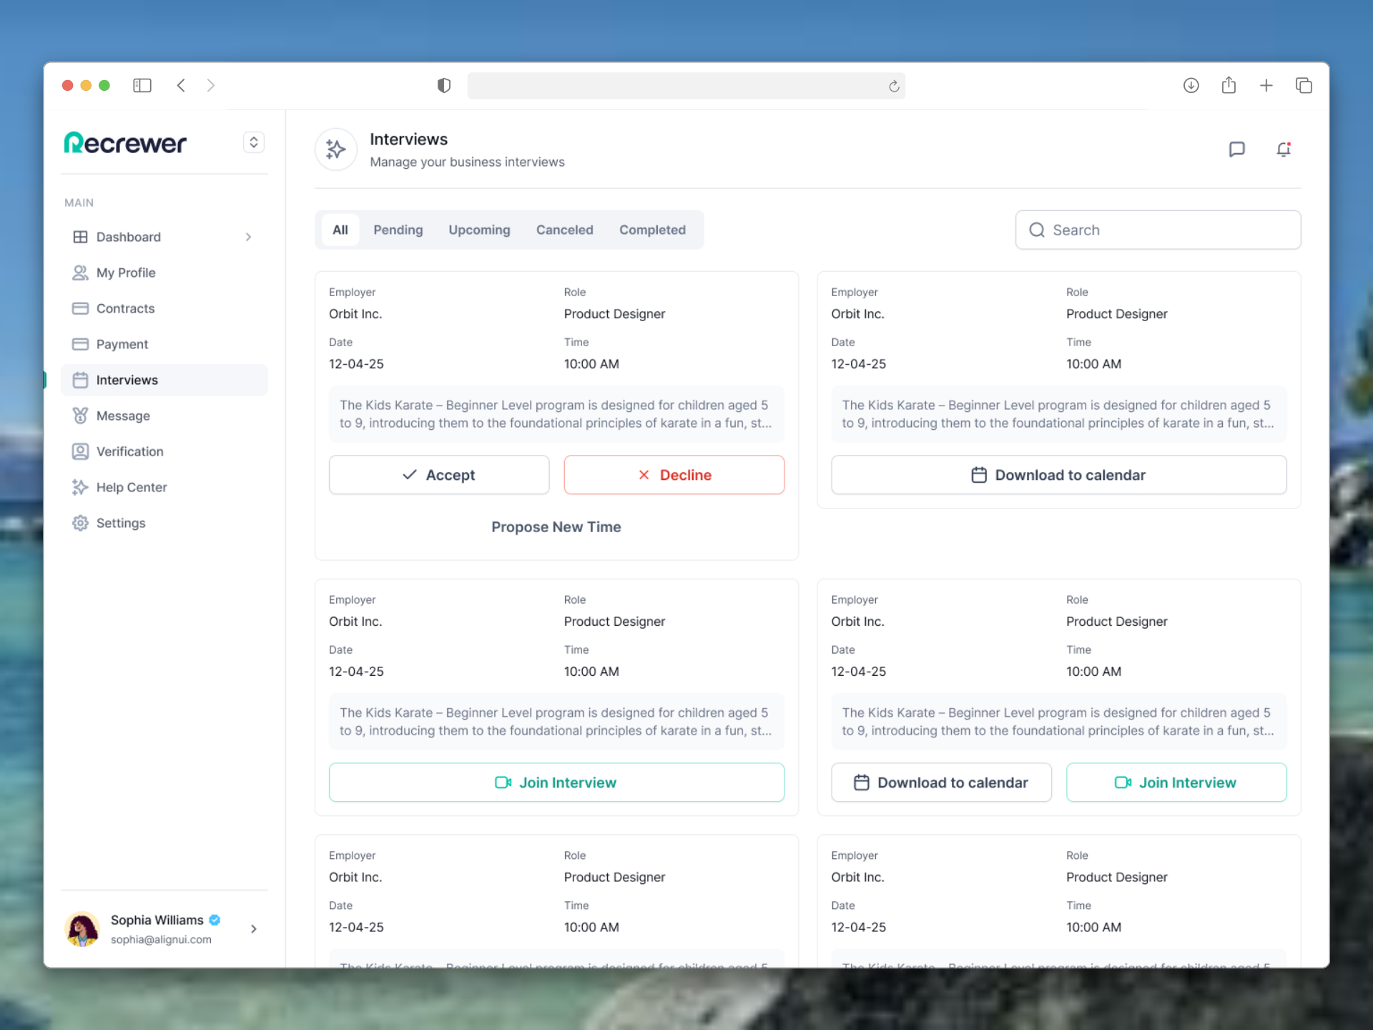Toggle the browser sidebar panel icon
The height and width of the screenshot is (1030, 1373).
tap(142, 86)
